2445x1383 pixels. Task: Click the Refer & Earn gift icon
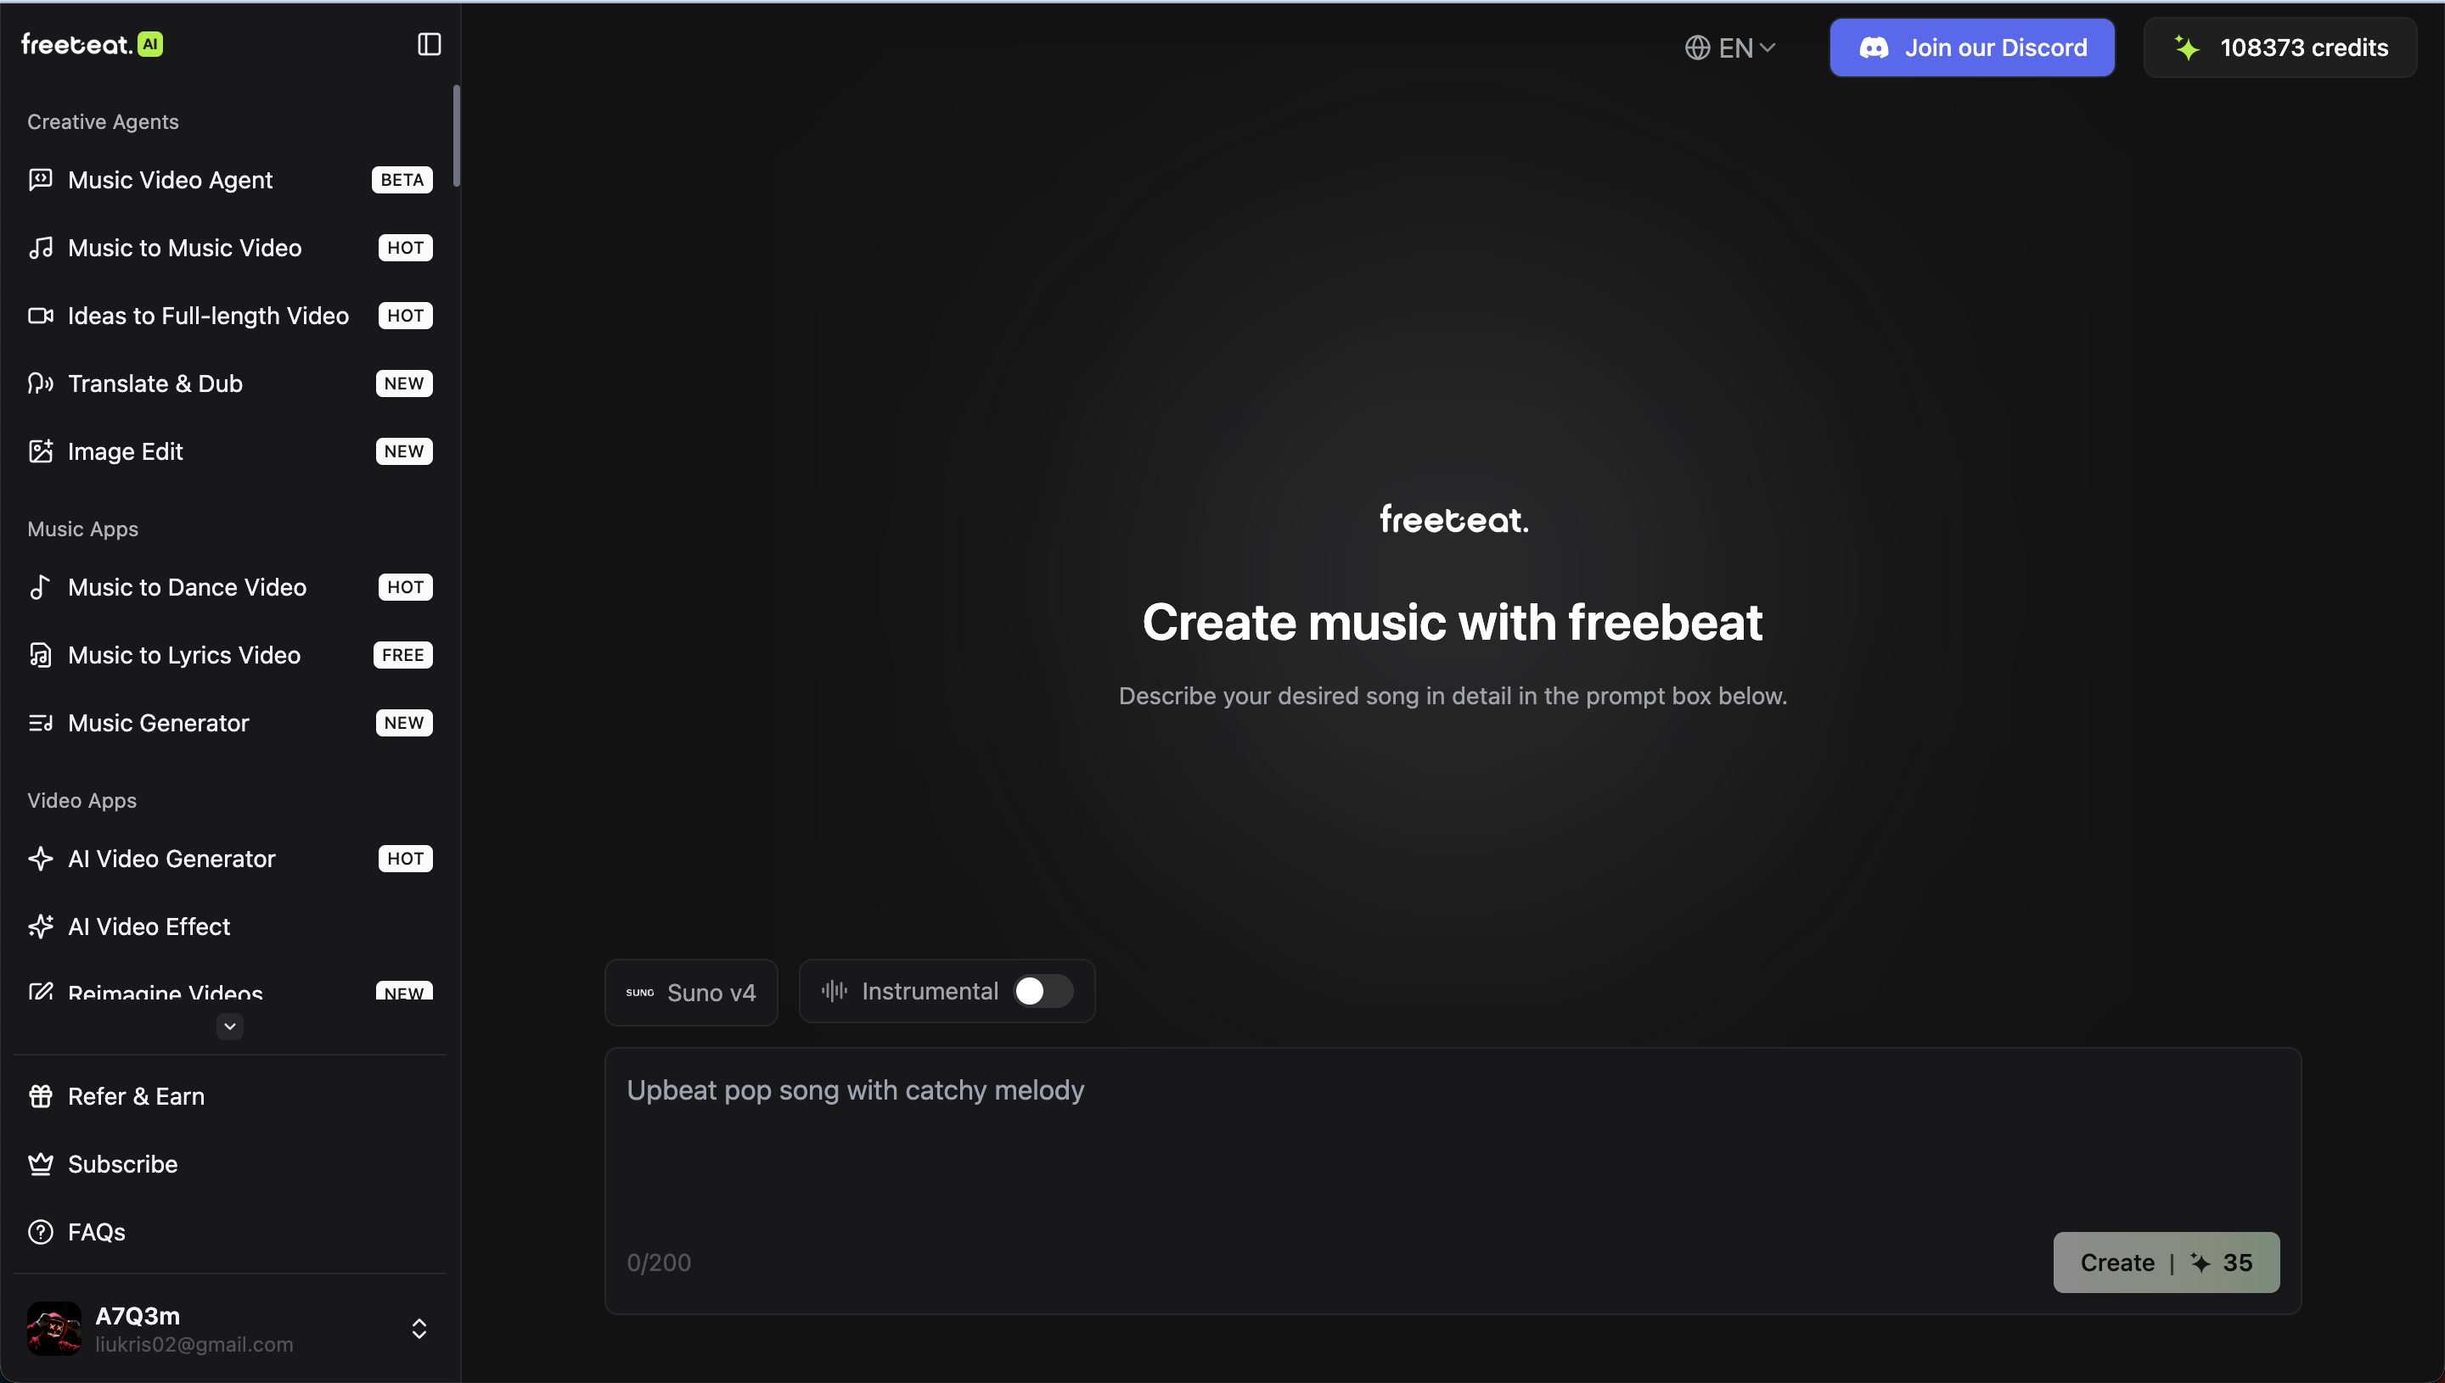(40, 1096)
